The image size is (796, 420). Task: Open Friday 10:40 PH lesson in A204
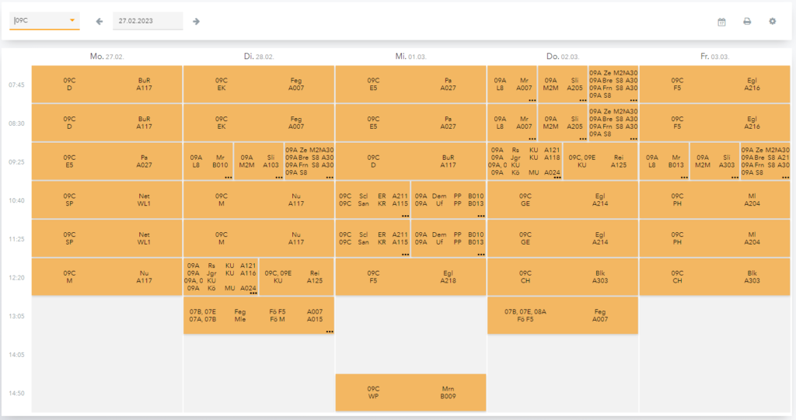pyautogui.click(x=714, y=200)
